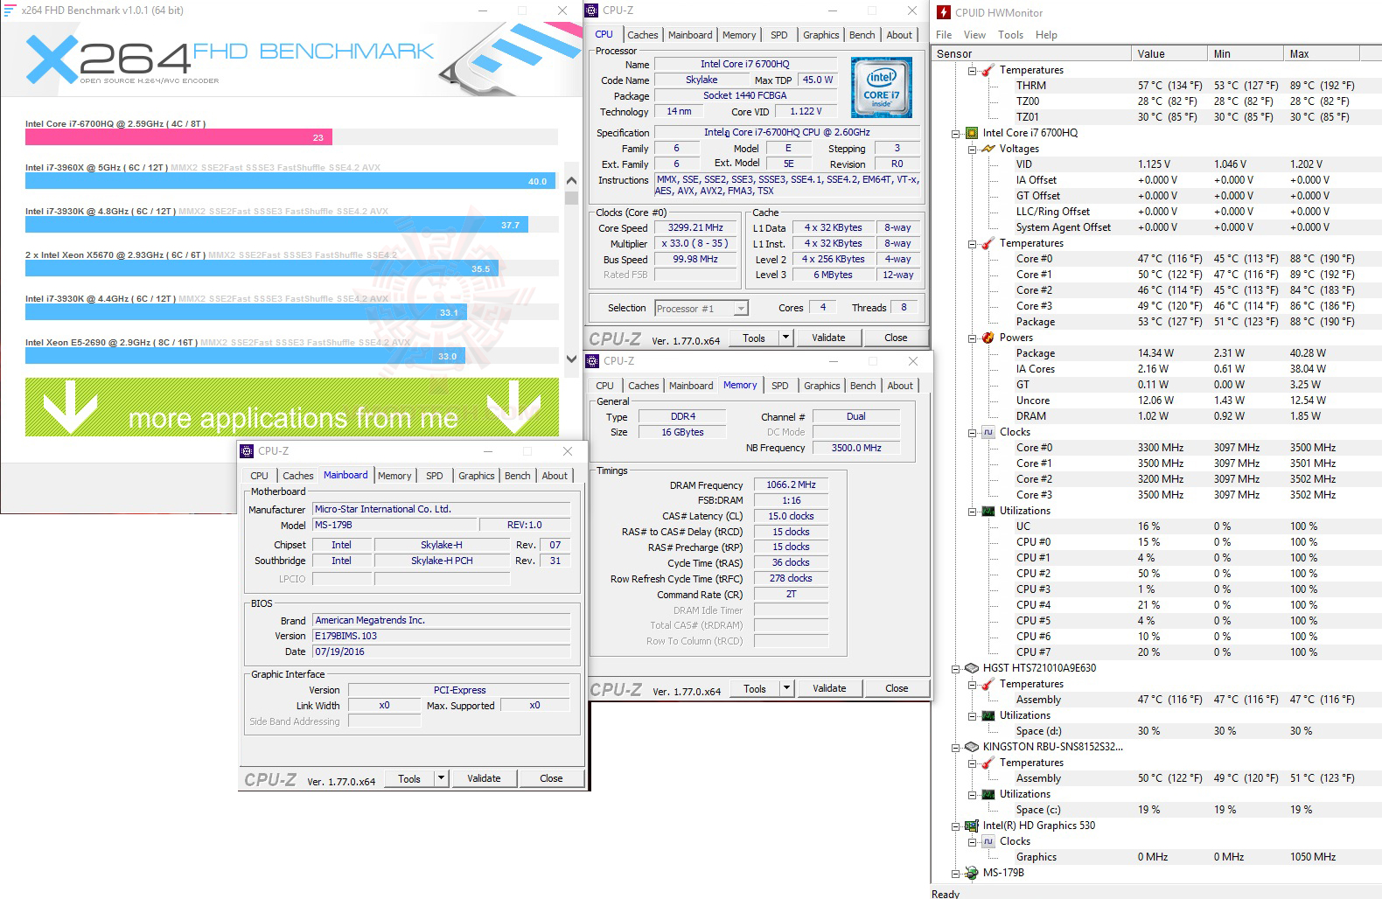This screenshot has height=899, width=1382.
Task: Click the Utilizations icon above Space (d:)
Action: (x=988, y=715)
